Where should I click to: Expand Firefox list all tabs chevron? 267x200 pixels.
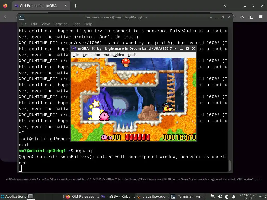coord(225,6)
